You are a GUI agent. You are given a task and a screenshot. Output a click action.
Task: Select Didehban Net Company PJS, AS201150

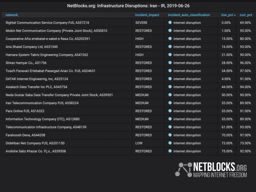[x=35, y=143]
